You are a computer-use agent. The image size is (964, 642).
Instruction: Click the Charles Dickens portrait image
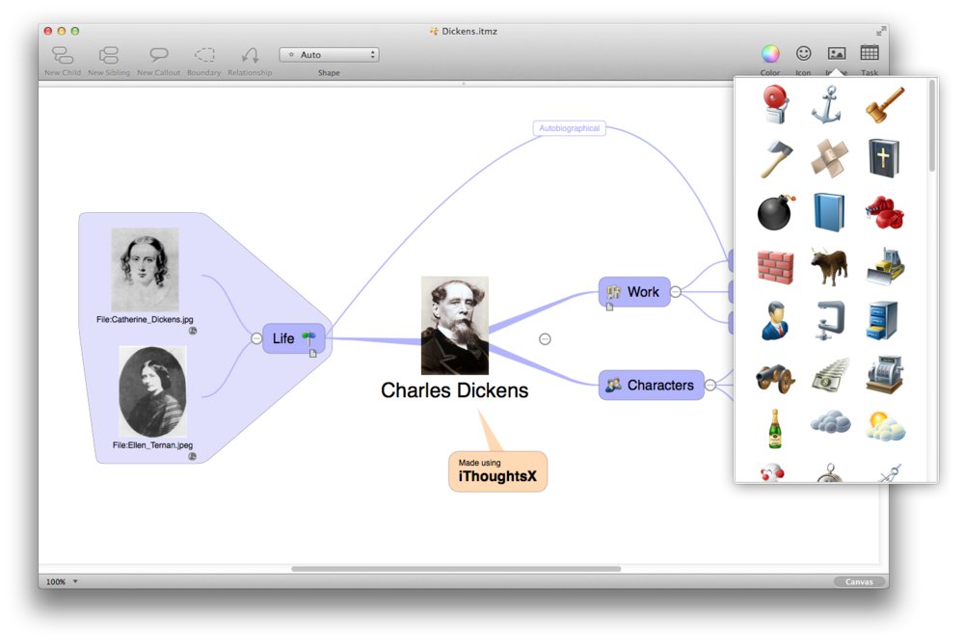(x=455, y=325)
